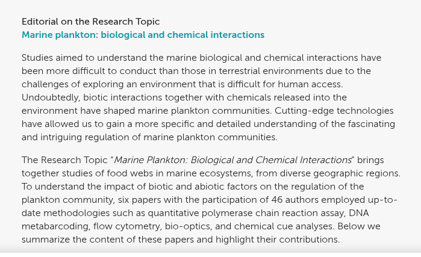Click the italic 'Marine Plankton: Biological and Chemical Interactions' title
The height and width of the screenshot is (257, 421).
pos(232,160)
